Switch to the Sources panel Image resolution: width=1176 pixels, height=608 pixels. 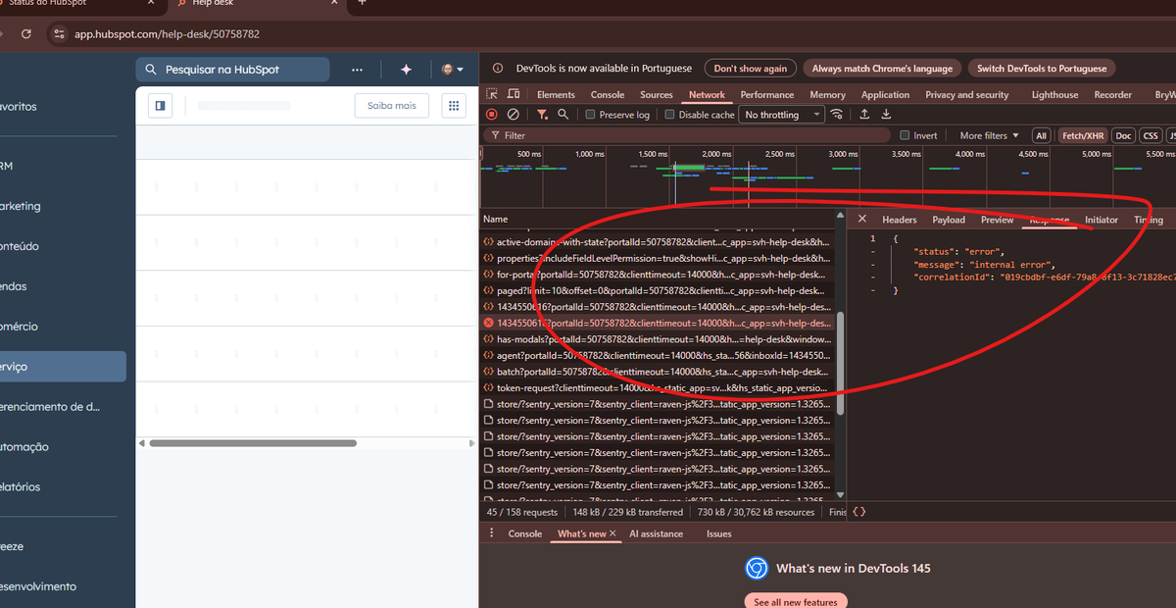tap(657, 95)
